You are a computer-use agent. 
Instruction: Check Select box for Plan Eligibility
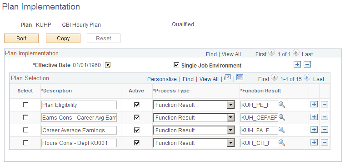point(25,105)
